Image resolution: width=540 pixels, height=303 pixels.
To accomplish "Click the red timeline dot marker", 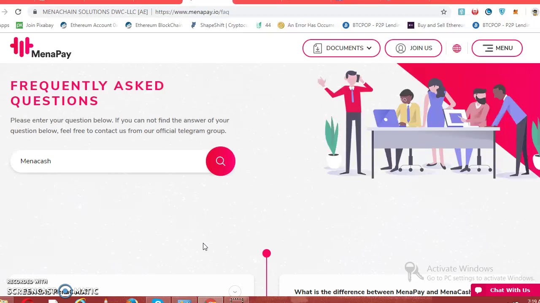I will pyautogui.click(x=267, y=253).
